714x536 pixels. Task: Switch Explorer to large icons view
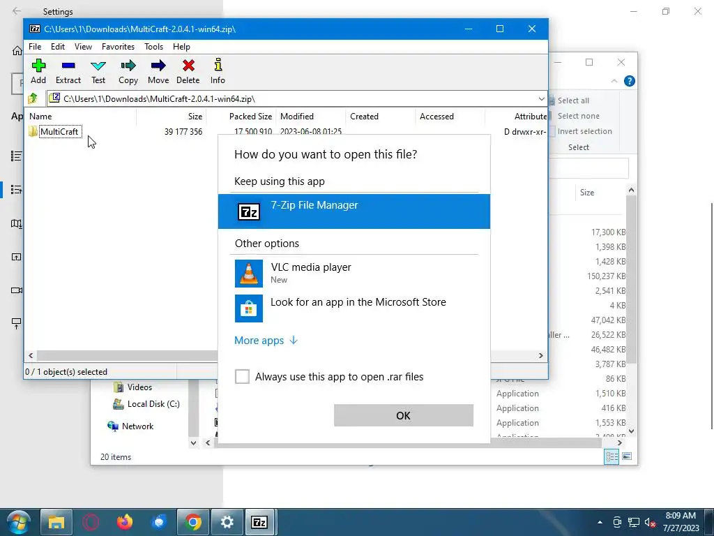[x=627, y=456]
